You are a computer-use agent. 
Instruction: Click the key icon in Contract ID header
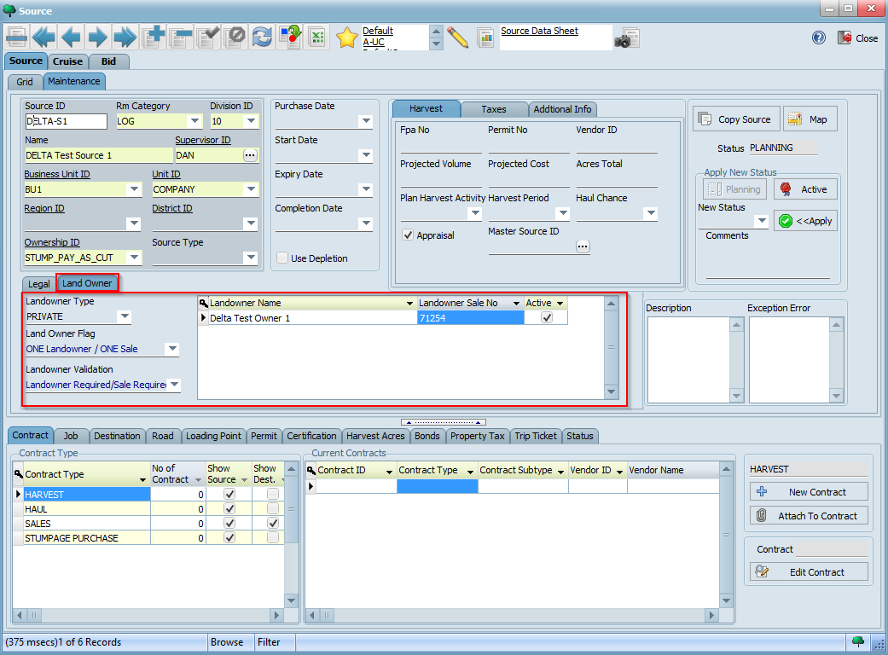[311, 470]
